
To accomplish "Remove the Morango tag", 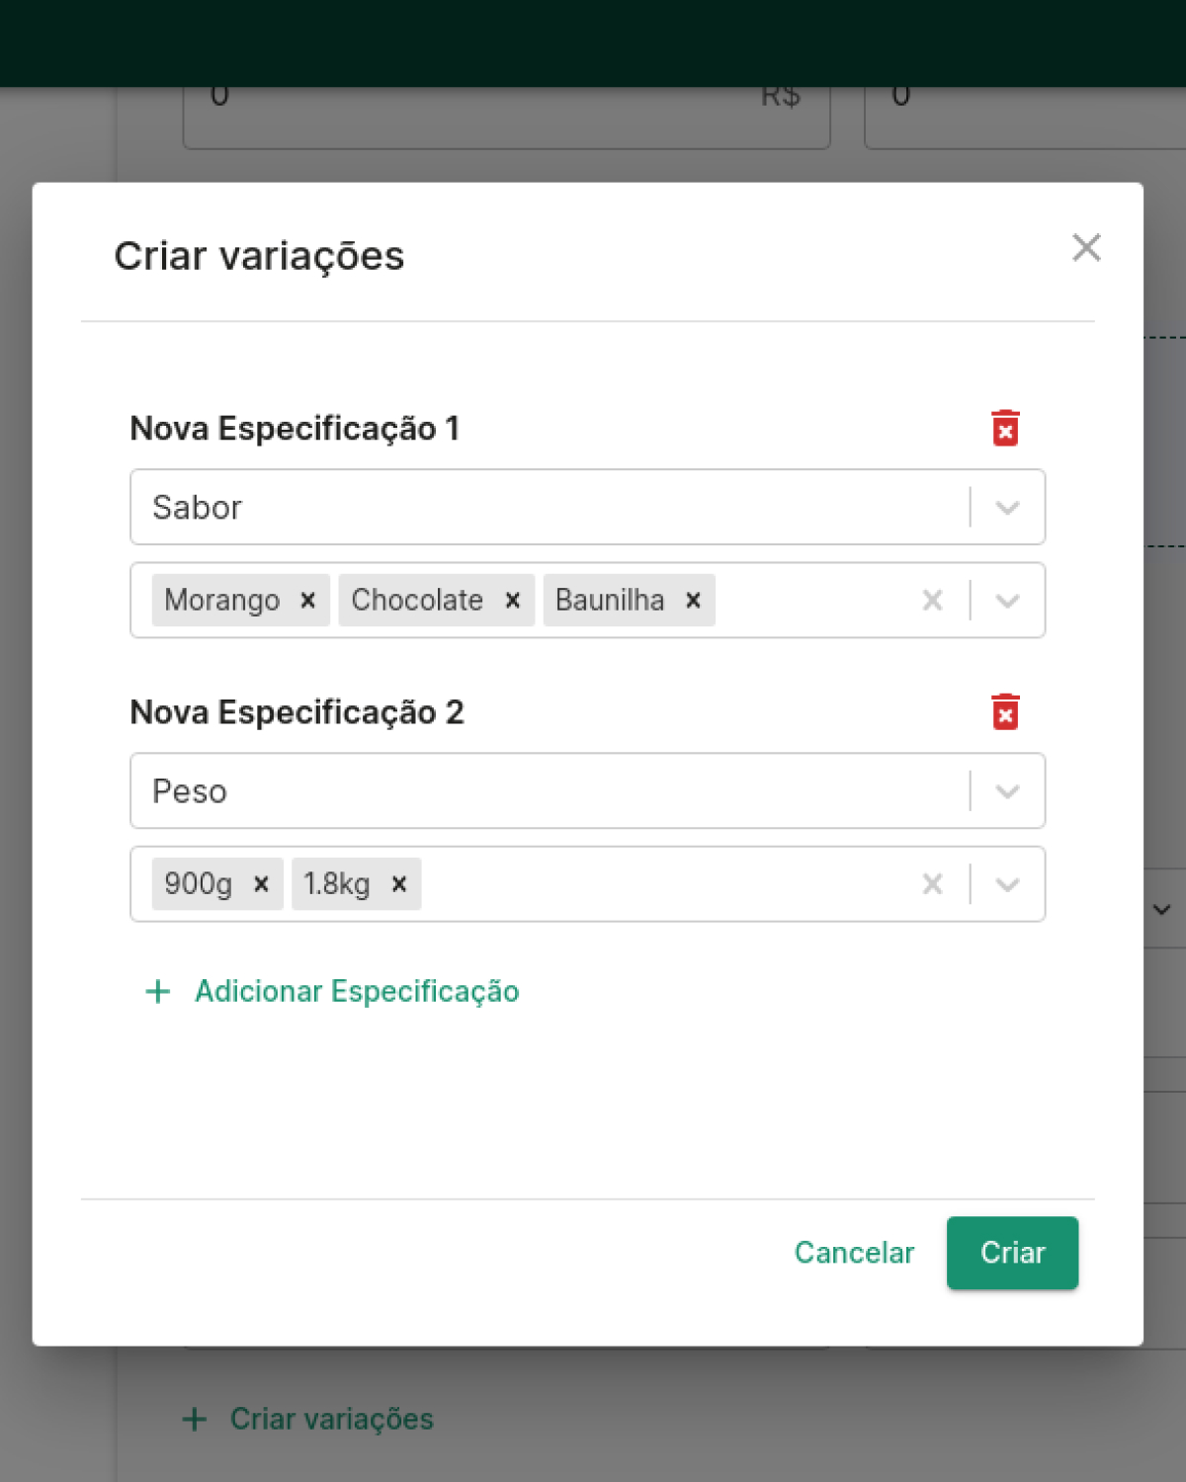I will [x=308, y=600].
